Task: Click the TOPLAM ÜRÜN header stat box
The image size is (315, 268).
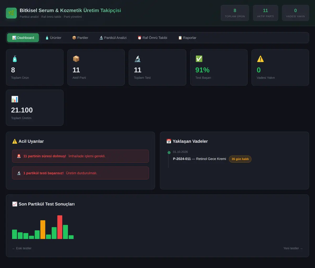Action: coord(235,13)
